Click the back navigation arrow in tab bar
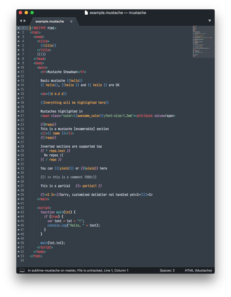Screen dimensions: 231x297 21,21
